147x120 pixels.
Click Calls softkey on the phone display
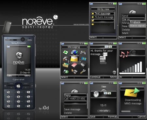tap(9, 76)
